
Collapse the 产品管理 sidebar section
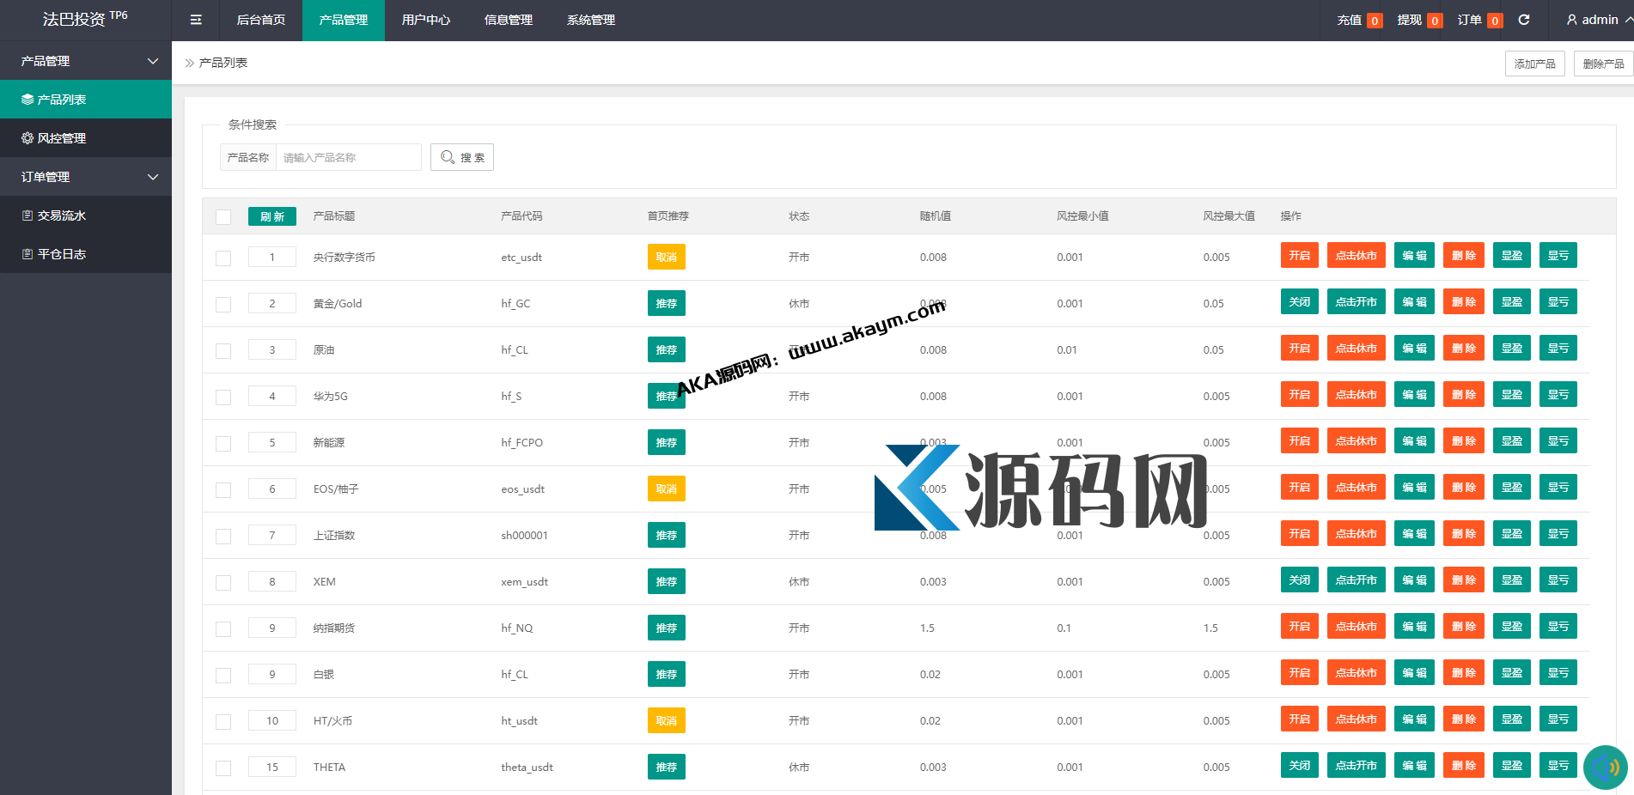153,61
